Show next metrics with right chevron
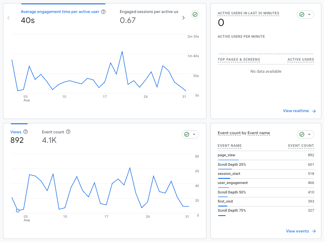The width and height of the screenshot is (324, 242). 183,18
